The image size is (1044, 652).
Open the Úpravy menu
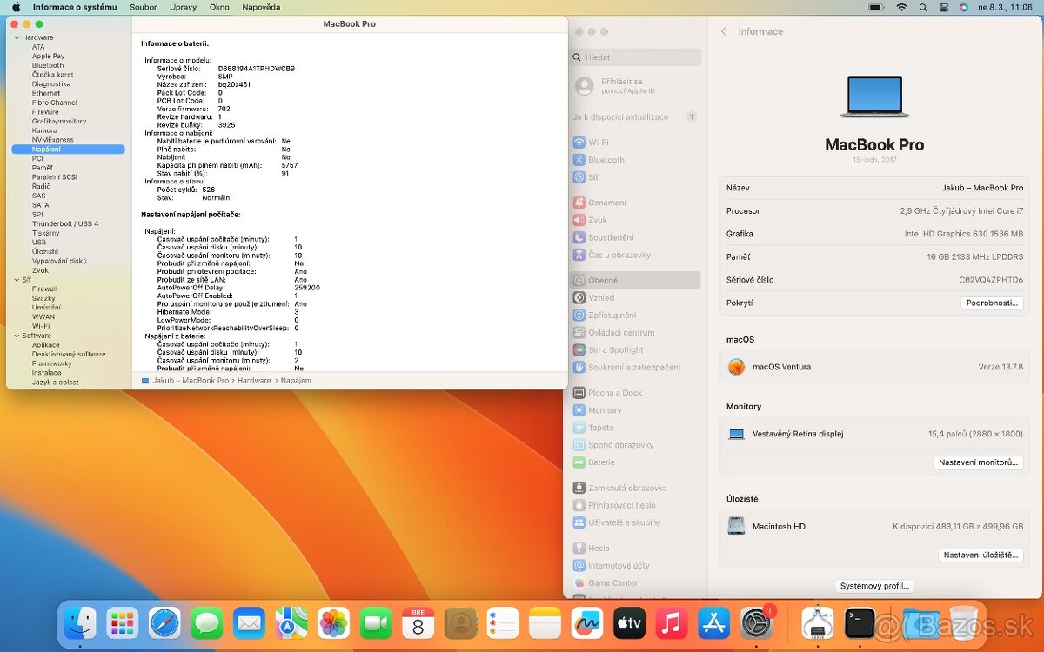pyautogui.click(x=184, y=7)
